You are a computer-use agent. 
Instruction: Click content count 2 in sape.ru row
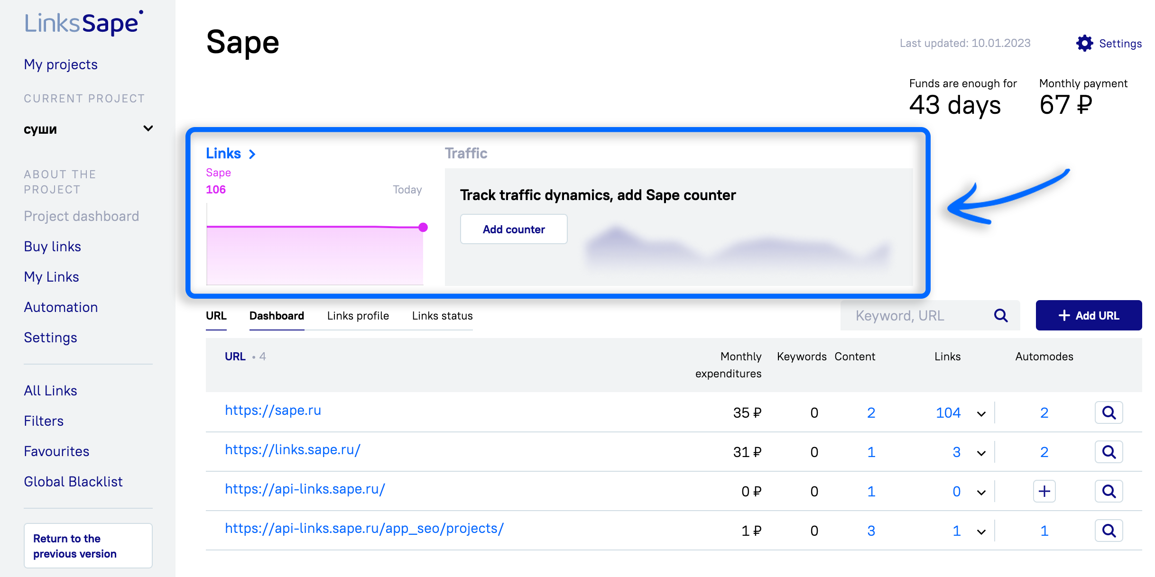(871, 412)
